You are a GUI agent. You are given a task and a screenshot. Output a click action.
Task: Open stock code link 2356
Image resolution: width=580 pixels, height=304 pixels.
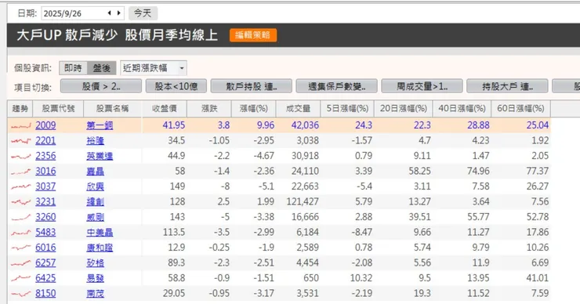[45, 156]
